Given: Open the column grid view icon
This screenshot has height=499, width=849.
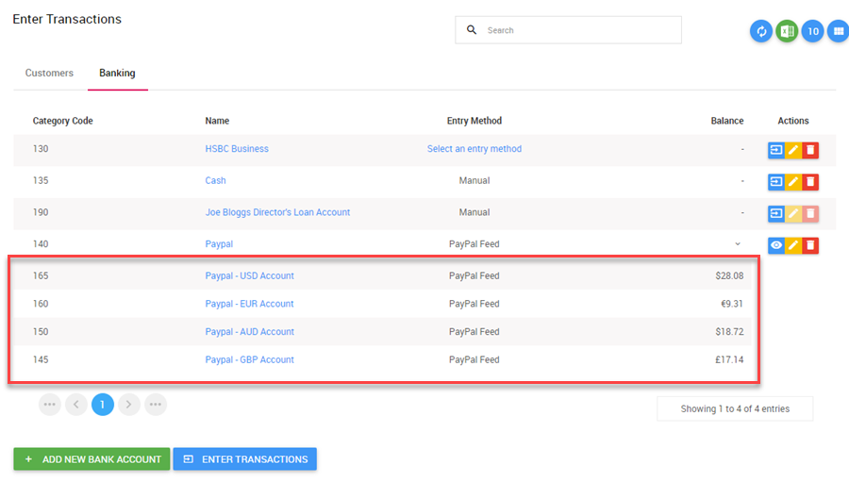Looking at the screenshot, I should pos(839,31).
